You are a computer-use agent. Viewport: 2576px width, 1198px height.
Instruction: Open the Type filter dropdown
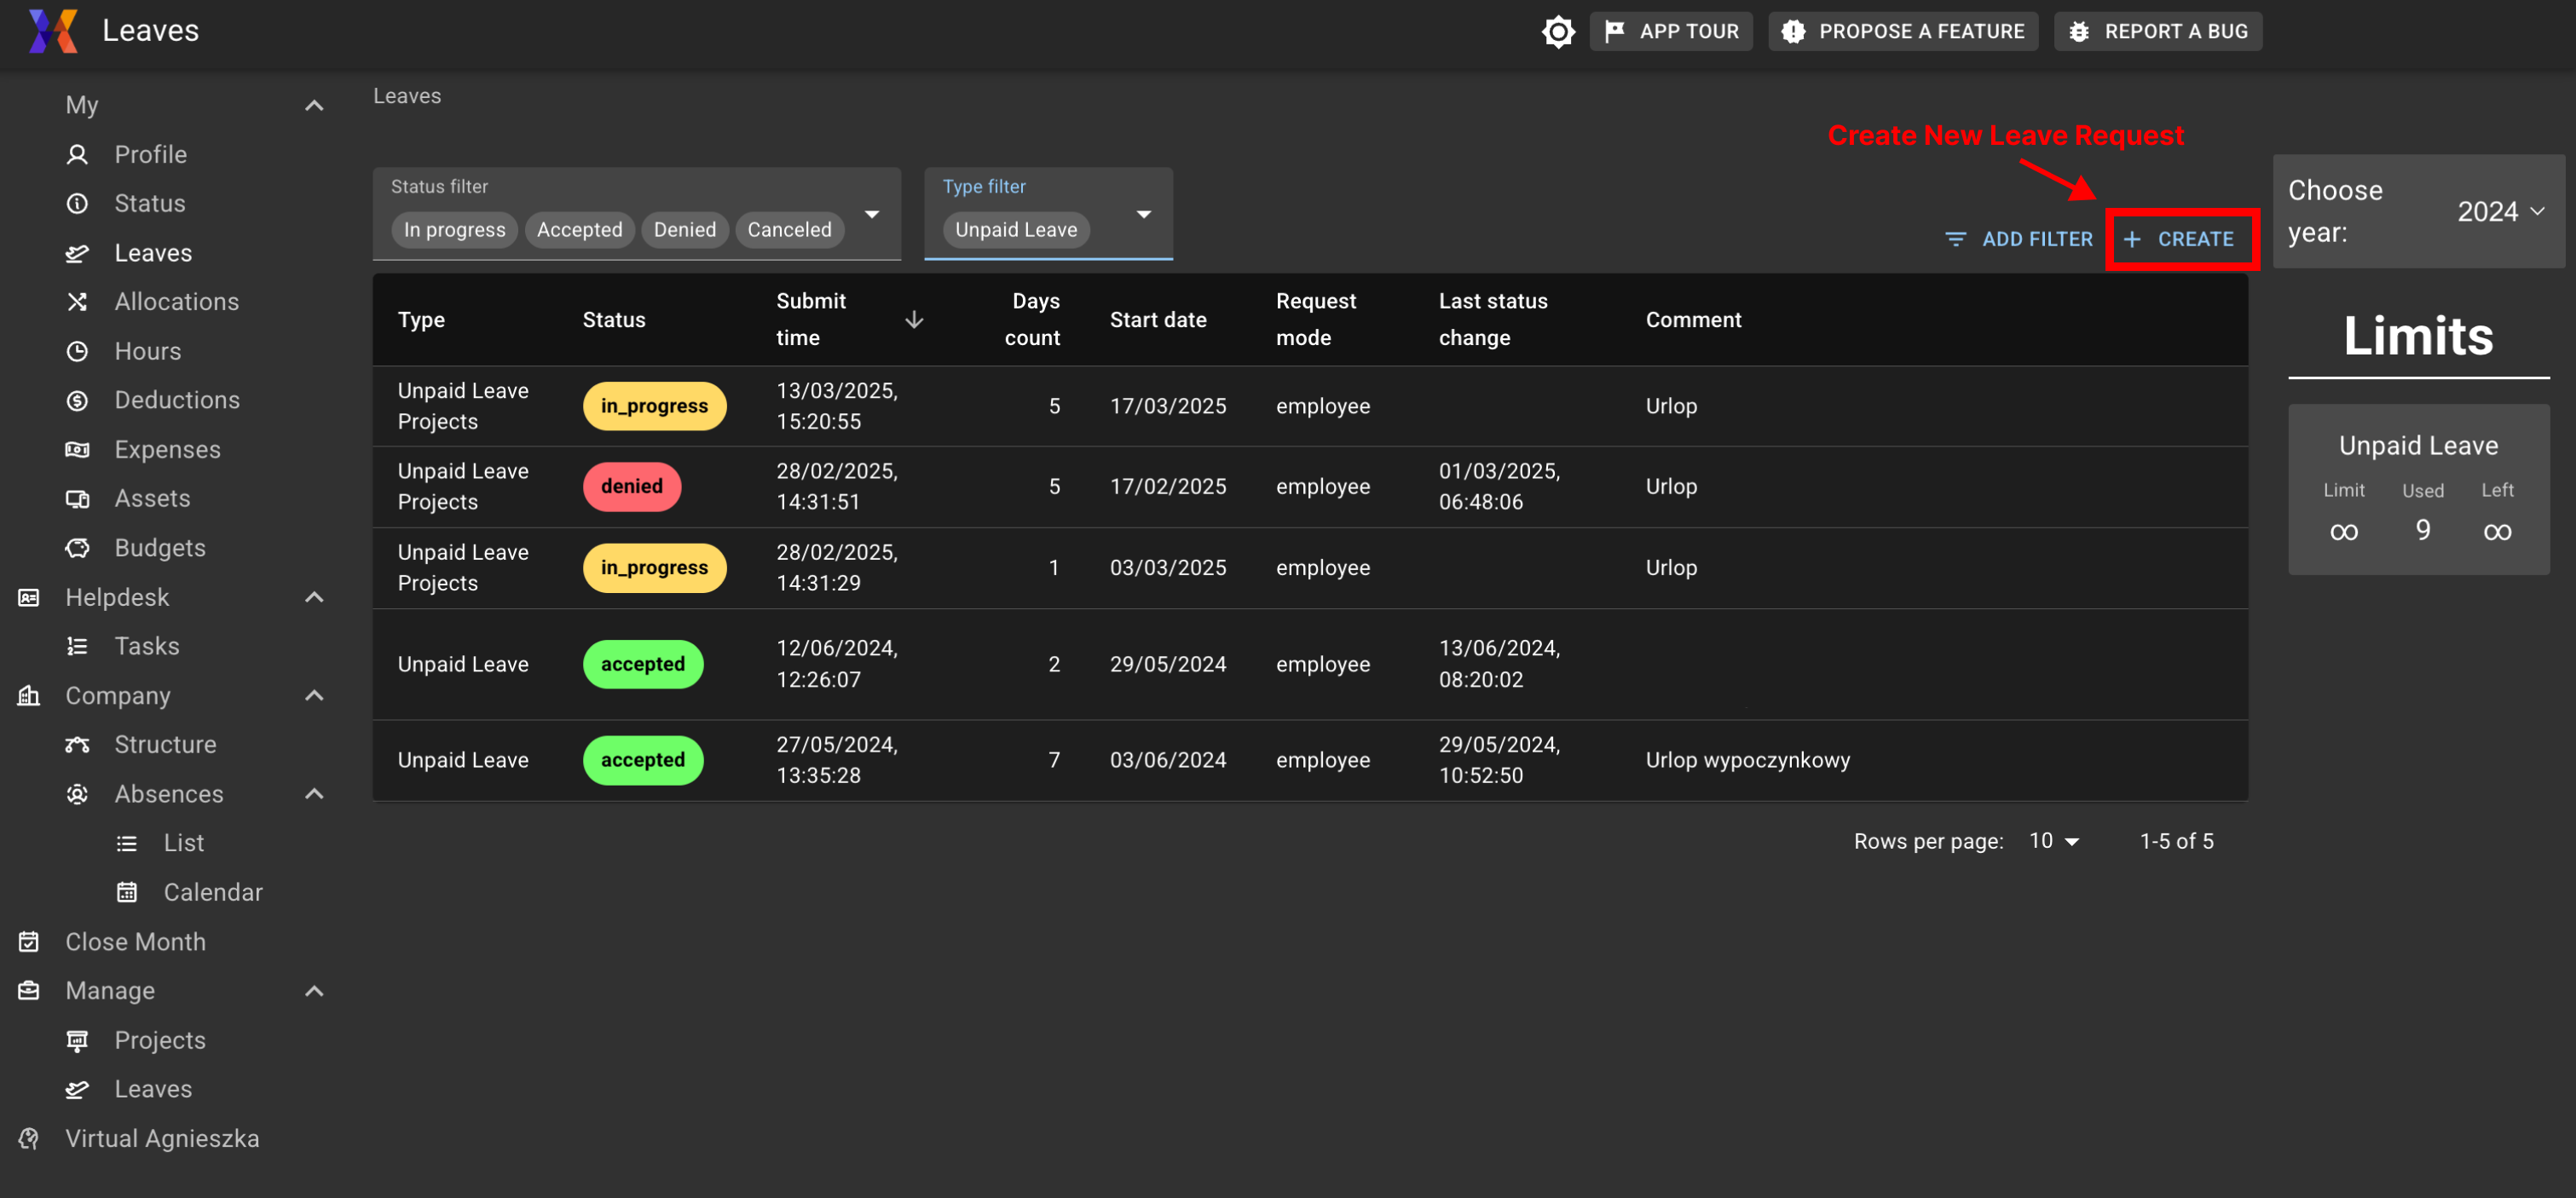1143,214
